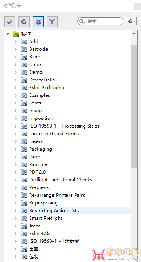Click the purple branching arrow toolbar icon
The image size is (141, 262).
pos(52,22)
